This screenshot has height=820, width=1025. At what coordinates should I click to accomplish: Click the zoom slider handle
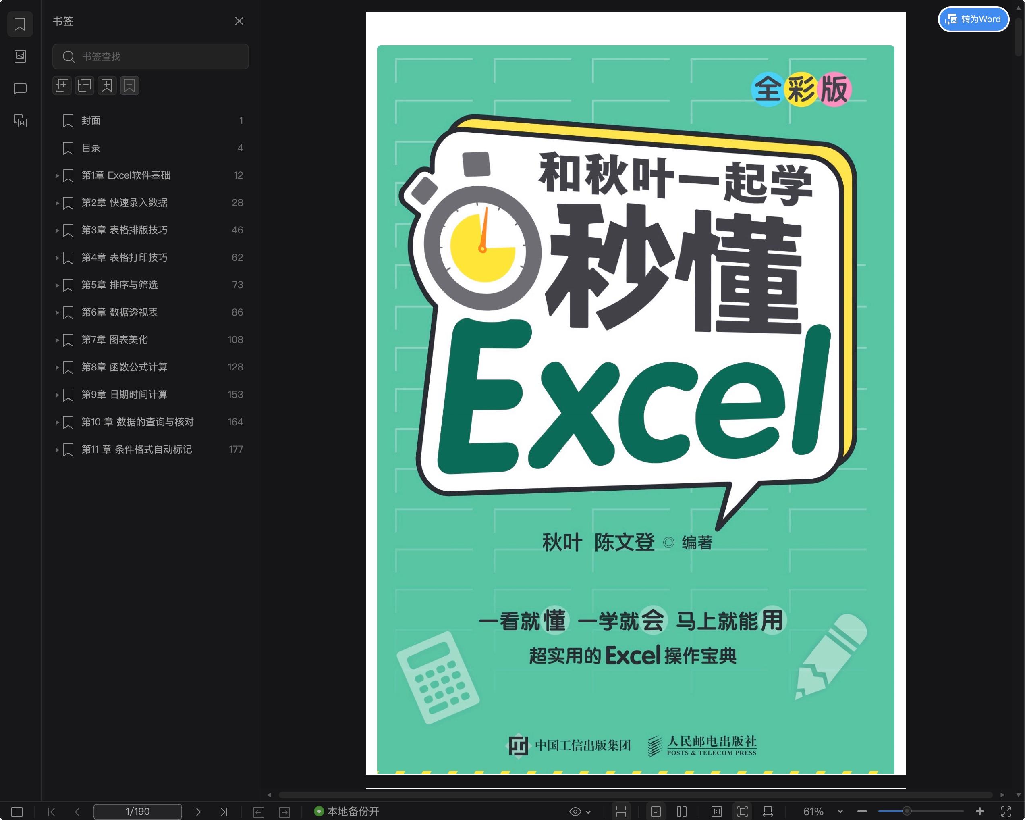(907, 811)
